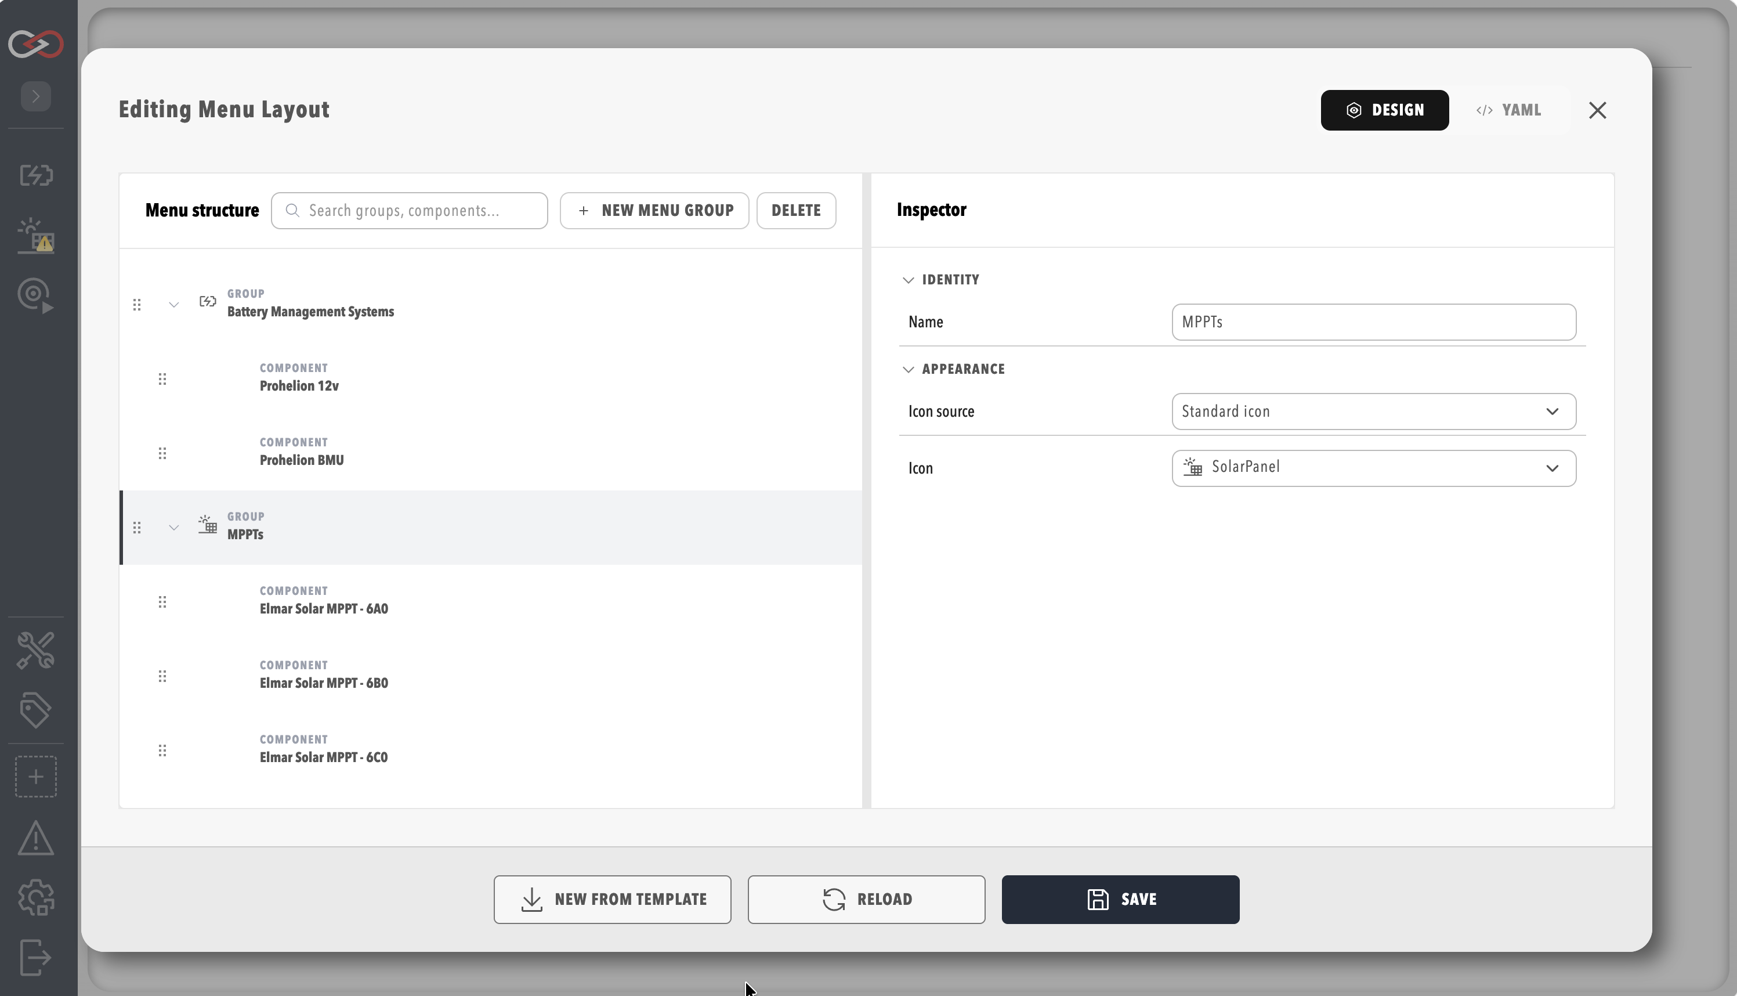Click the Elmar Solar MPPT - 6C0 drag handle
Image resolution: width=1737 pixels, height=996 pixels.
pos(162,750)
